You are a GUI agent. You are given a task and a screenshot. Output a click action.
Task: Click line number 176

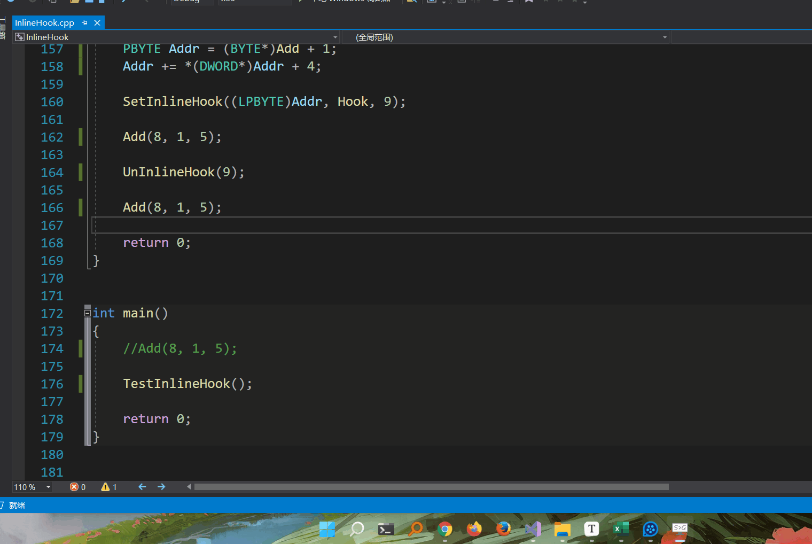pyautogui.click(x=52, y=384)
